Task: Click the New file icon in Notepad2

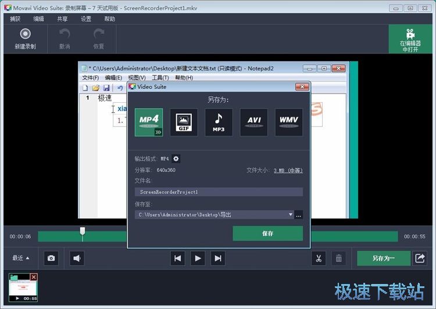Action: click(85, 88)
